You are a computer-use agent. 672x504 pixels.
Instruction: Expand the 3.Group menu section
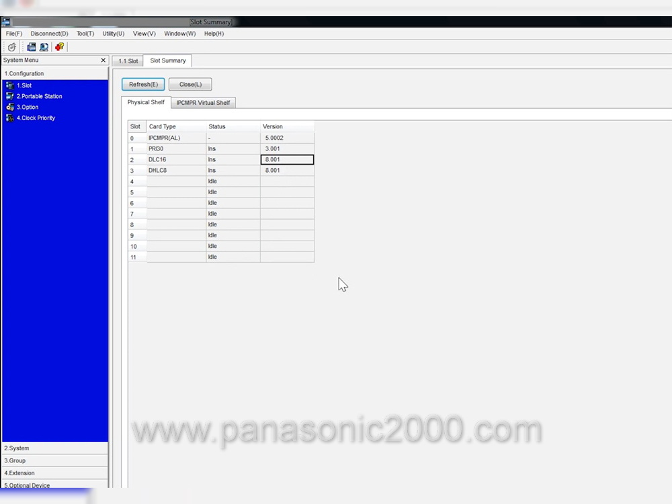click(x=15, y=461)
